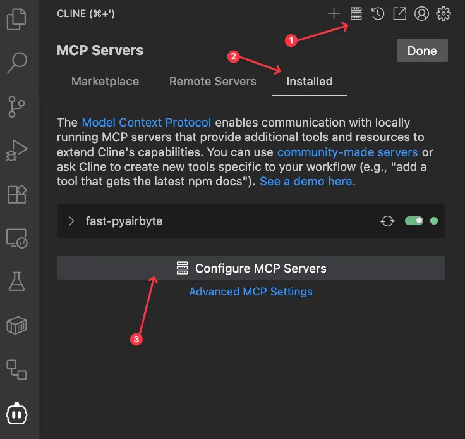Switch to the Remote Servers tab

(213, 82)
